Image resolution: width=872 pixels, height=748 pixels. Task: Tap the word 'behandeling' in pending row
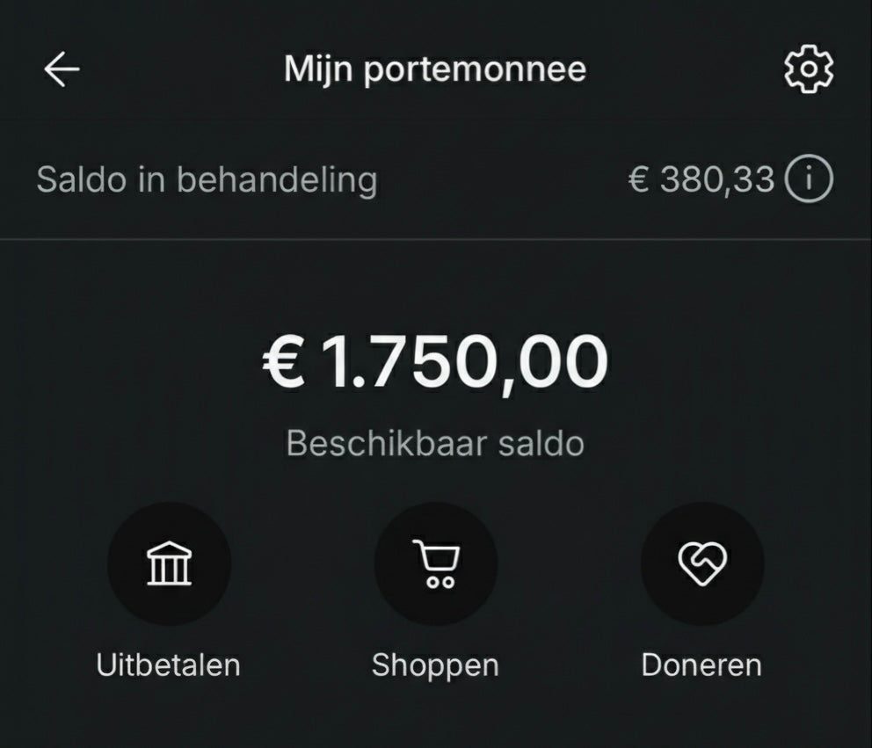coord(277,180)
